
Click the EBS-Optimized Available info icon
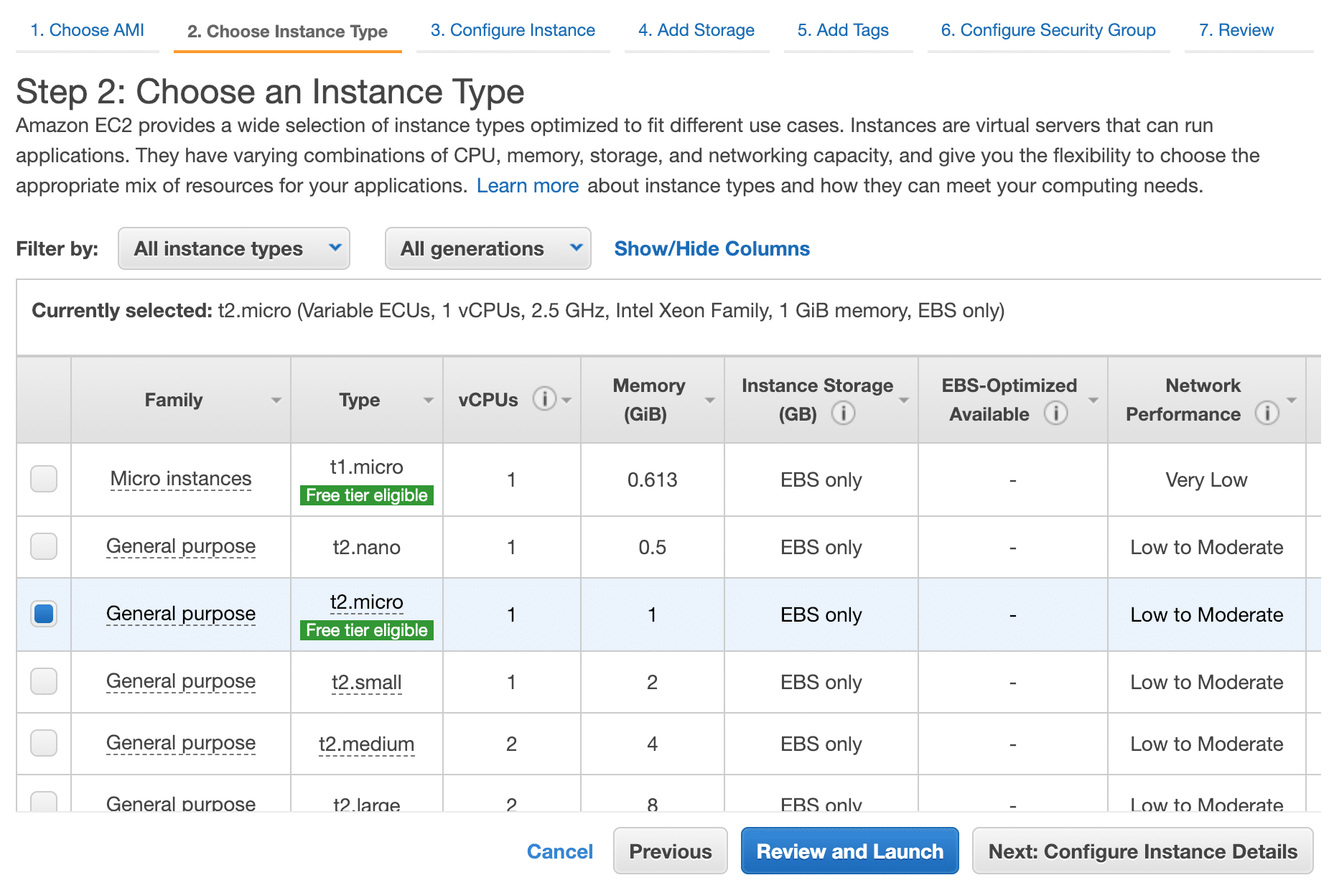click(1055, 414)
